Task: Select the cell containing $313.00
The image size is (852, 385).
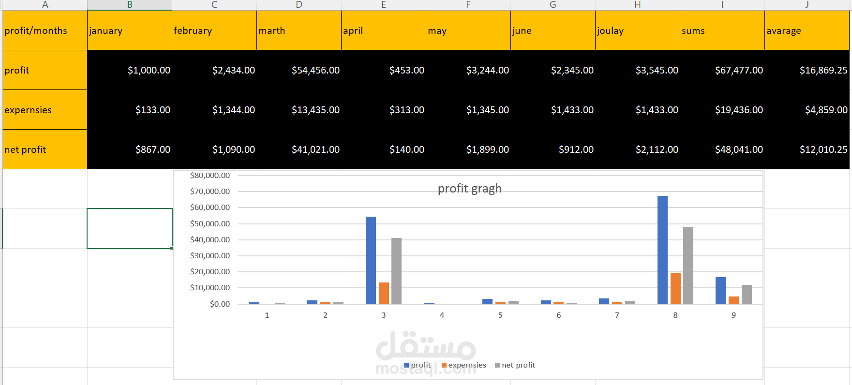Action: pyautogui.click(x=384, y=110)
